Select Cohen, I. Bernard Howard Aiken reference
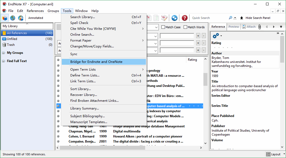286x158 pixels. coord(130,136)
